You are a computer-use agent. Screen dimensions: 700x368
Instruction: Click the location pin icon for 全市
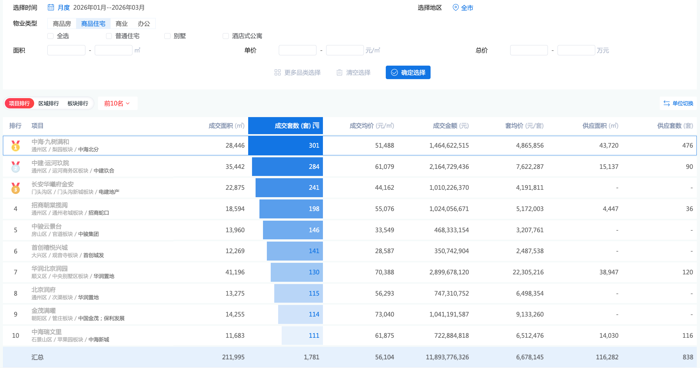point(455,7)
